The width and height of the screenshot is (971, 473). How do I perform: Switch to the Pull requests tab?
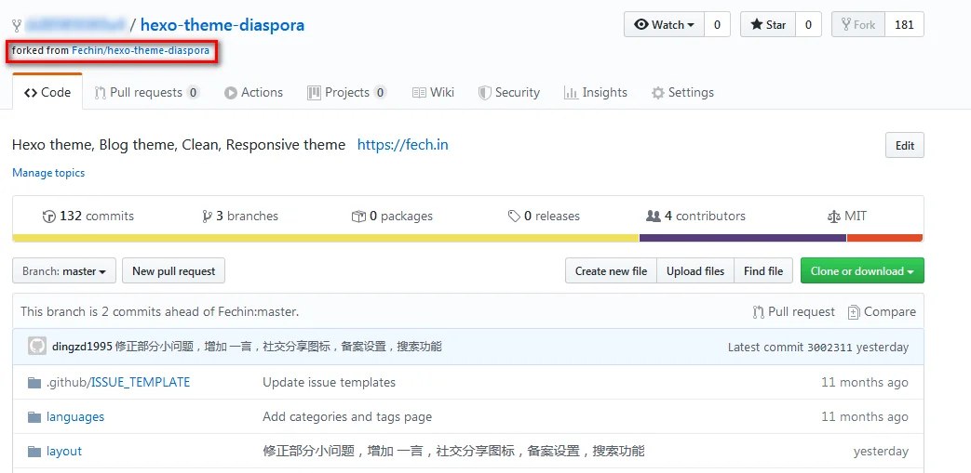pyautogui.click(x=147, y=93)
